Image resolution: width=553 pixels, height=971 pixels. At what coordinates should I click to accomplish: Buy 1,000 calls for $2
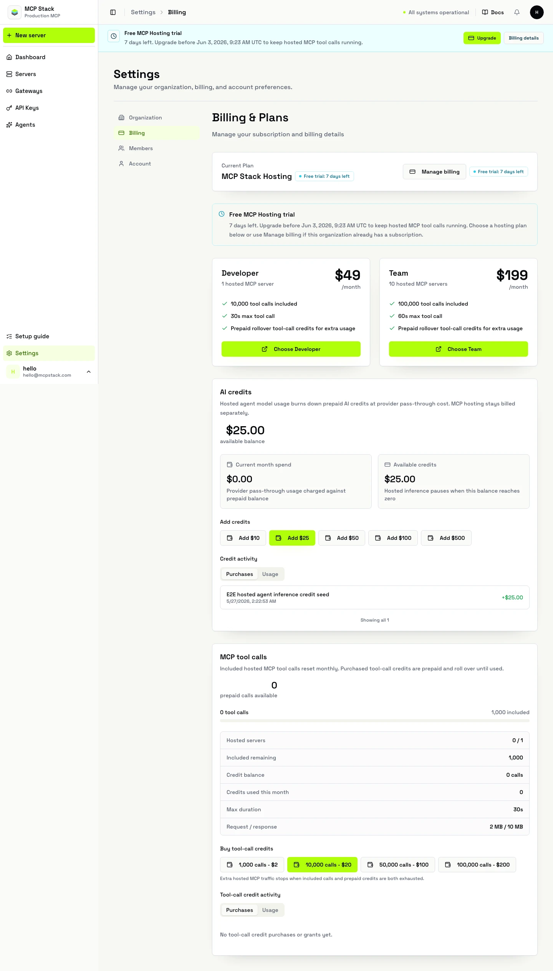click(252, 865)
